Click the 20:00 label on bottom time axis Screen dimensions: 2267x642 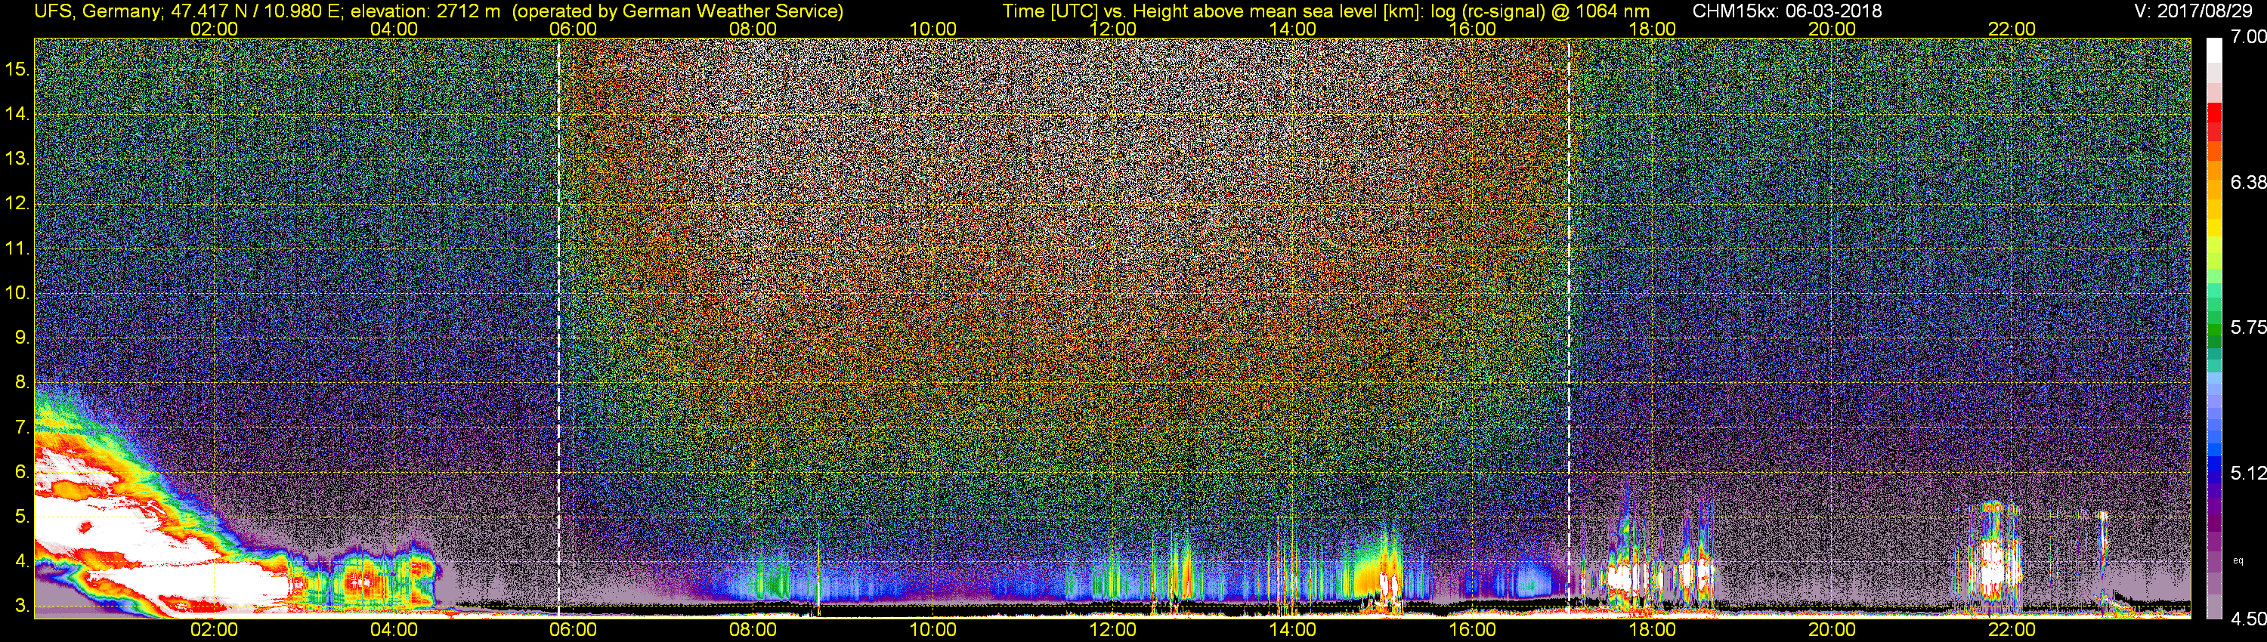point(1832,630)
